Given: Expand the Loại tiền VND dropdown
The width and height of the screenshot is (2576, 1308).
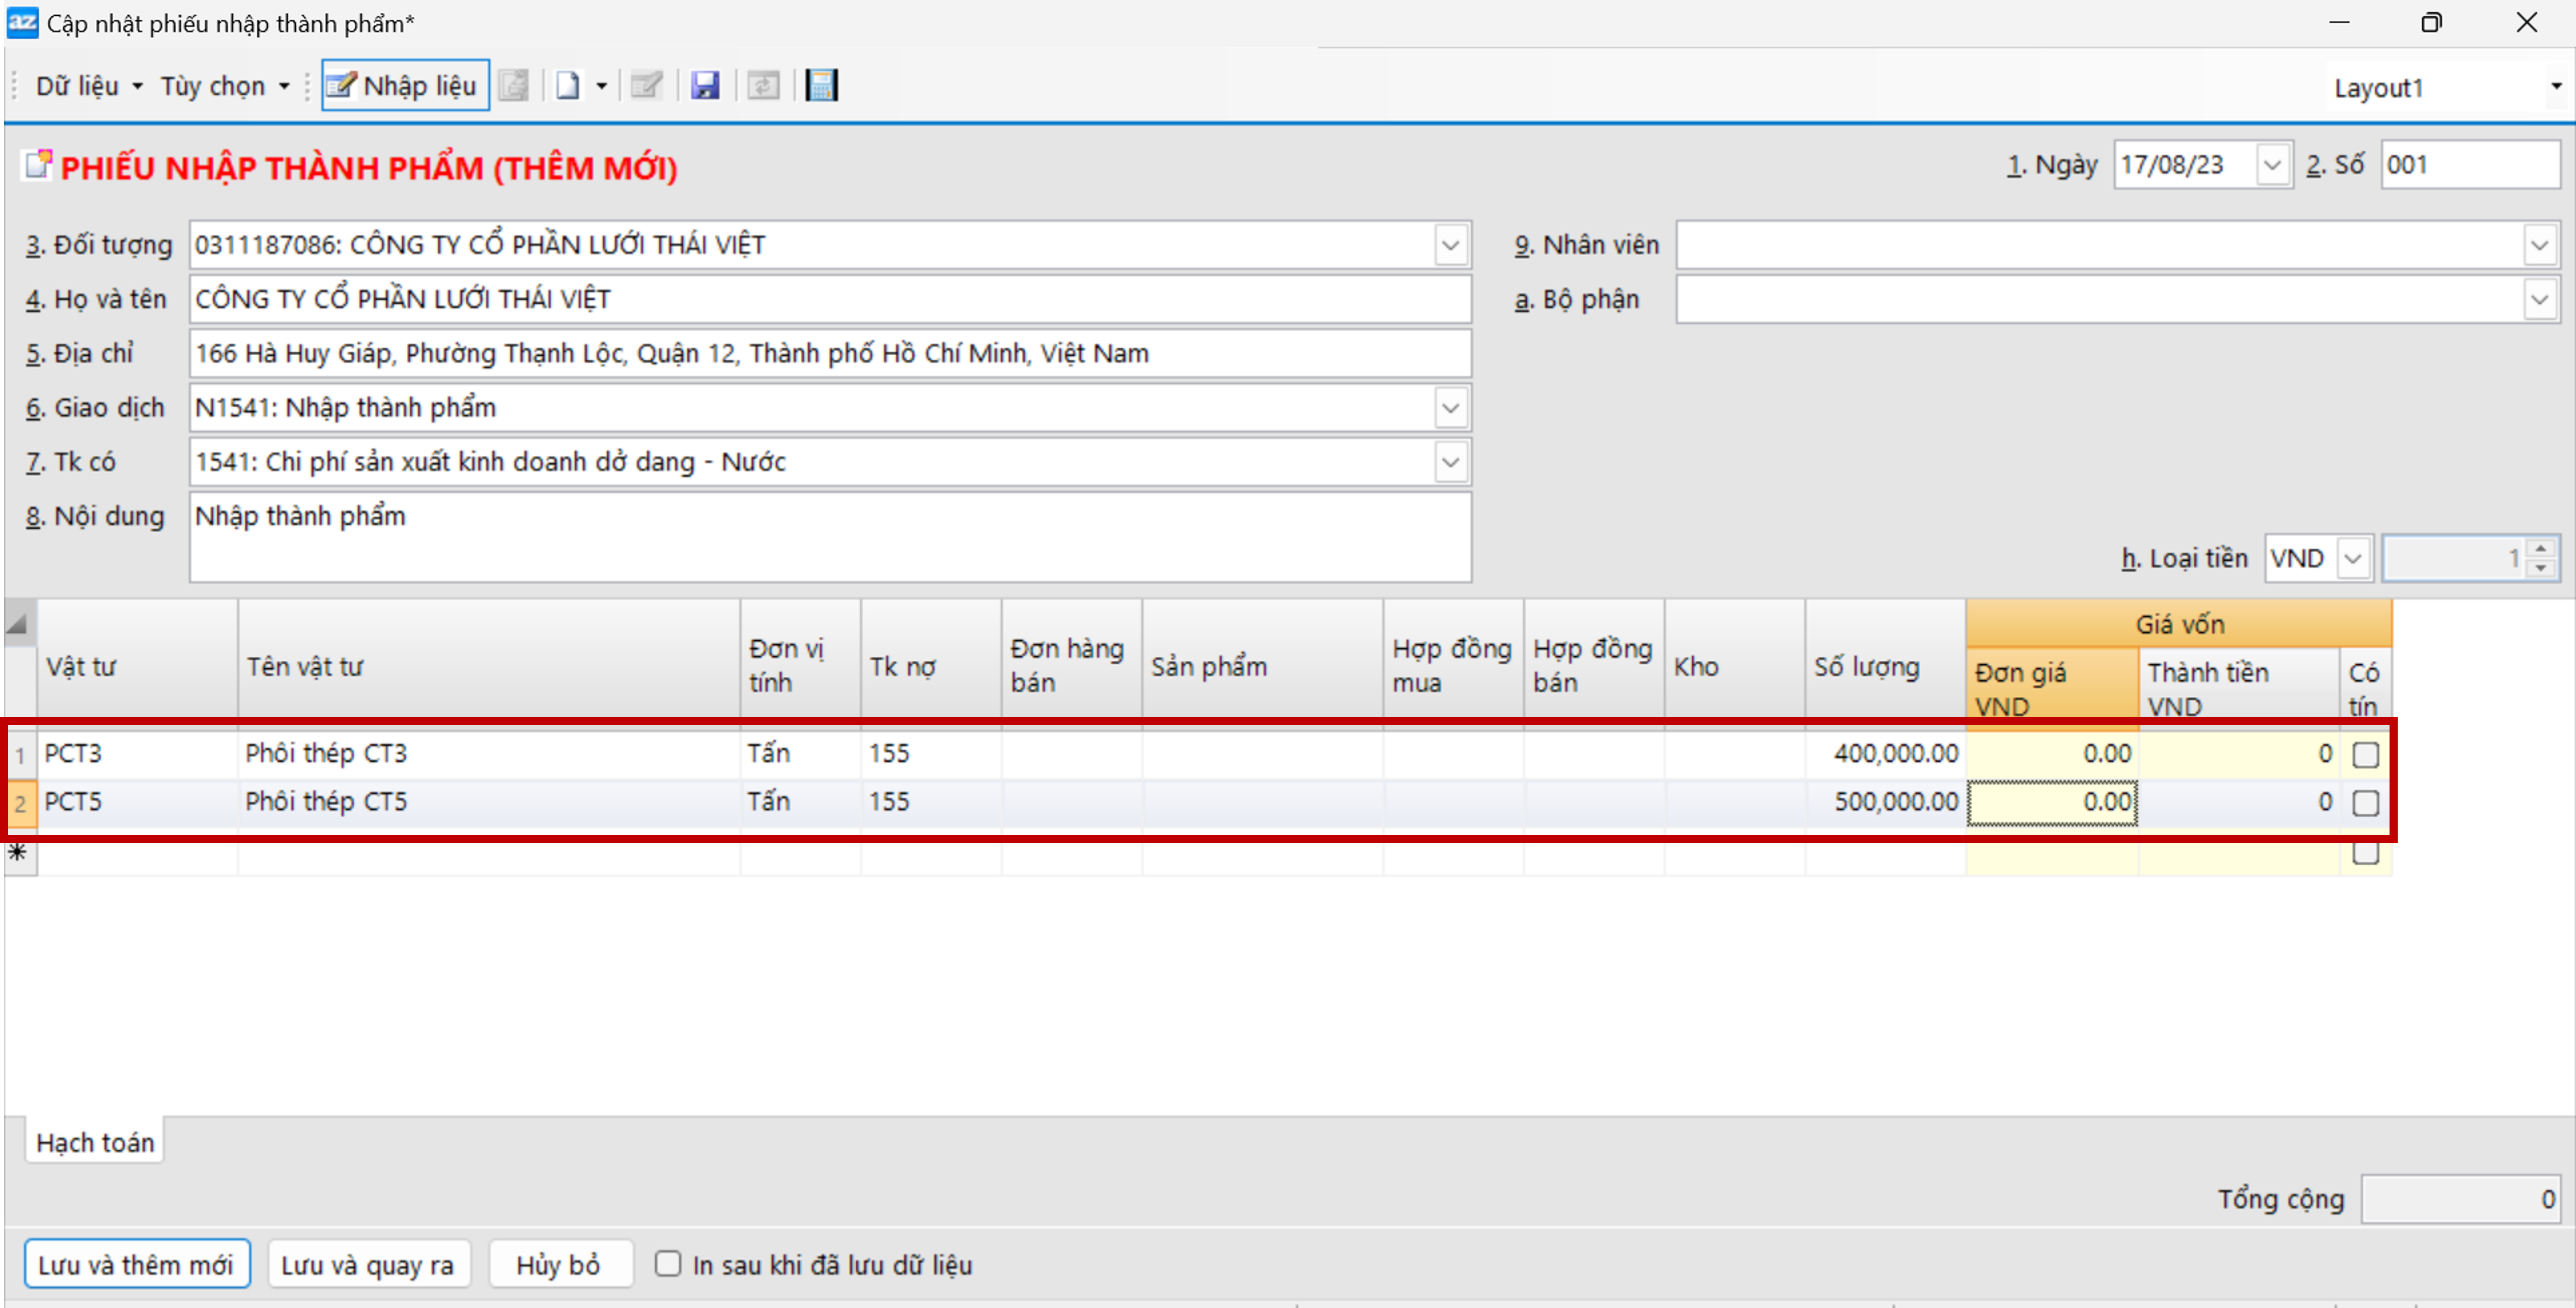Looking at the screenshot, I should point(2353,558).
